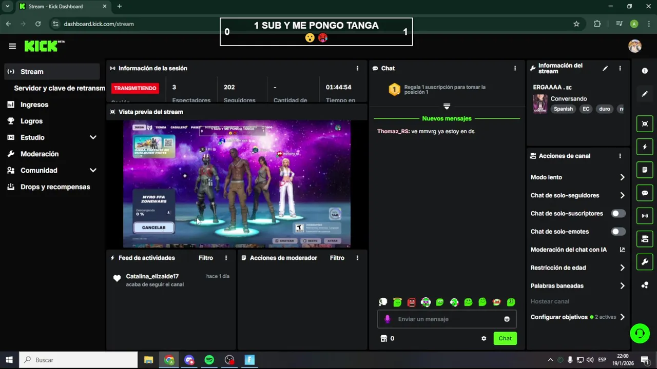The width and height of the screenshot is (657, 369).
Task: Click the EC tag in stream info
Action: tap(586, 109)
